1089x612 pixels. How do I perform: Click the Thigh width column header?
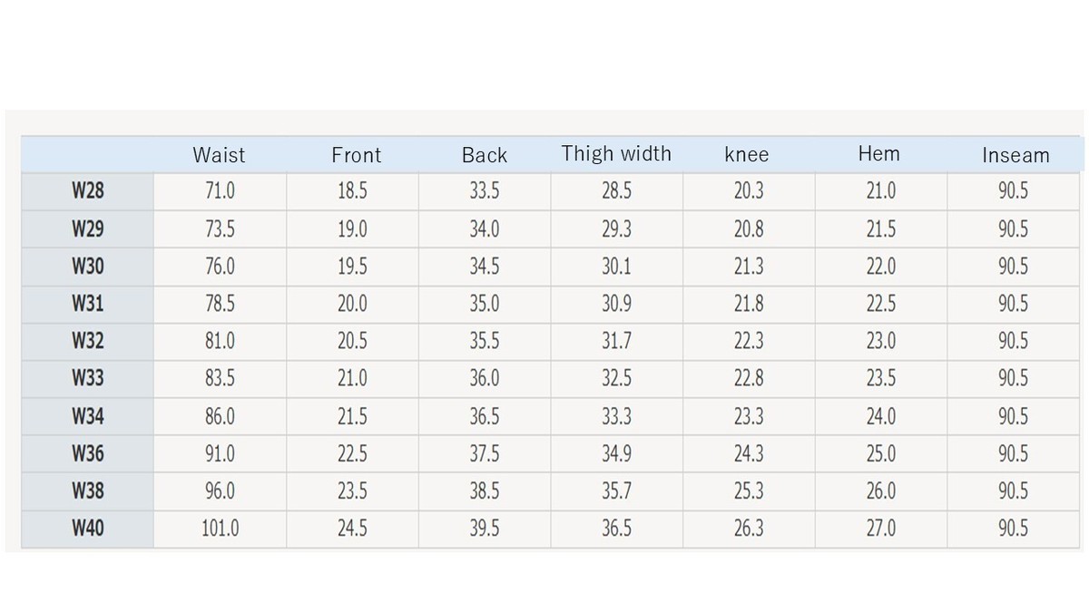point(616,153)
